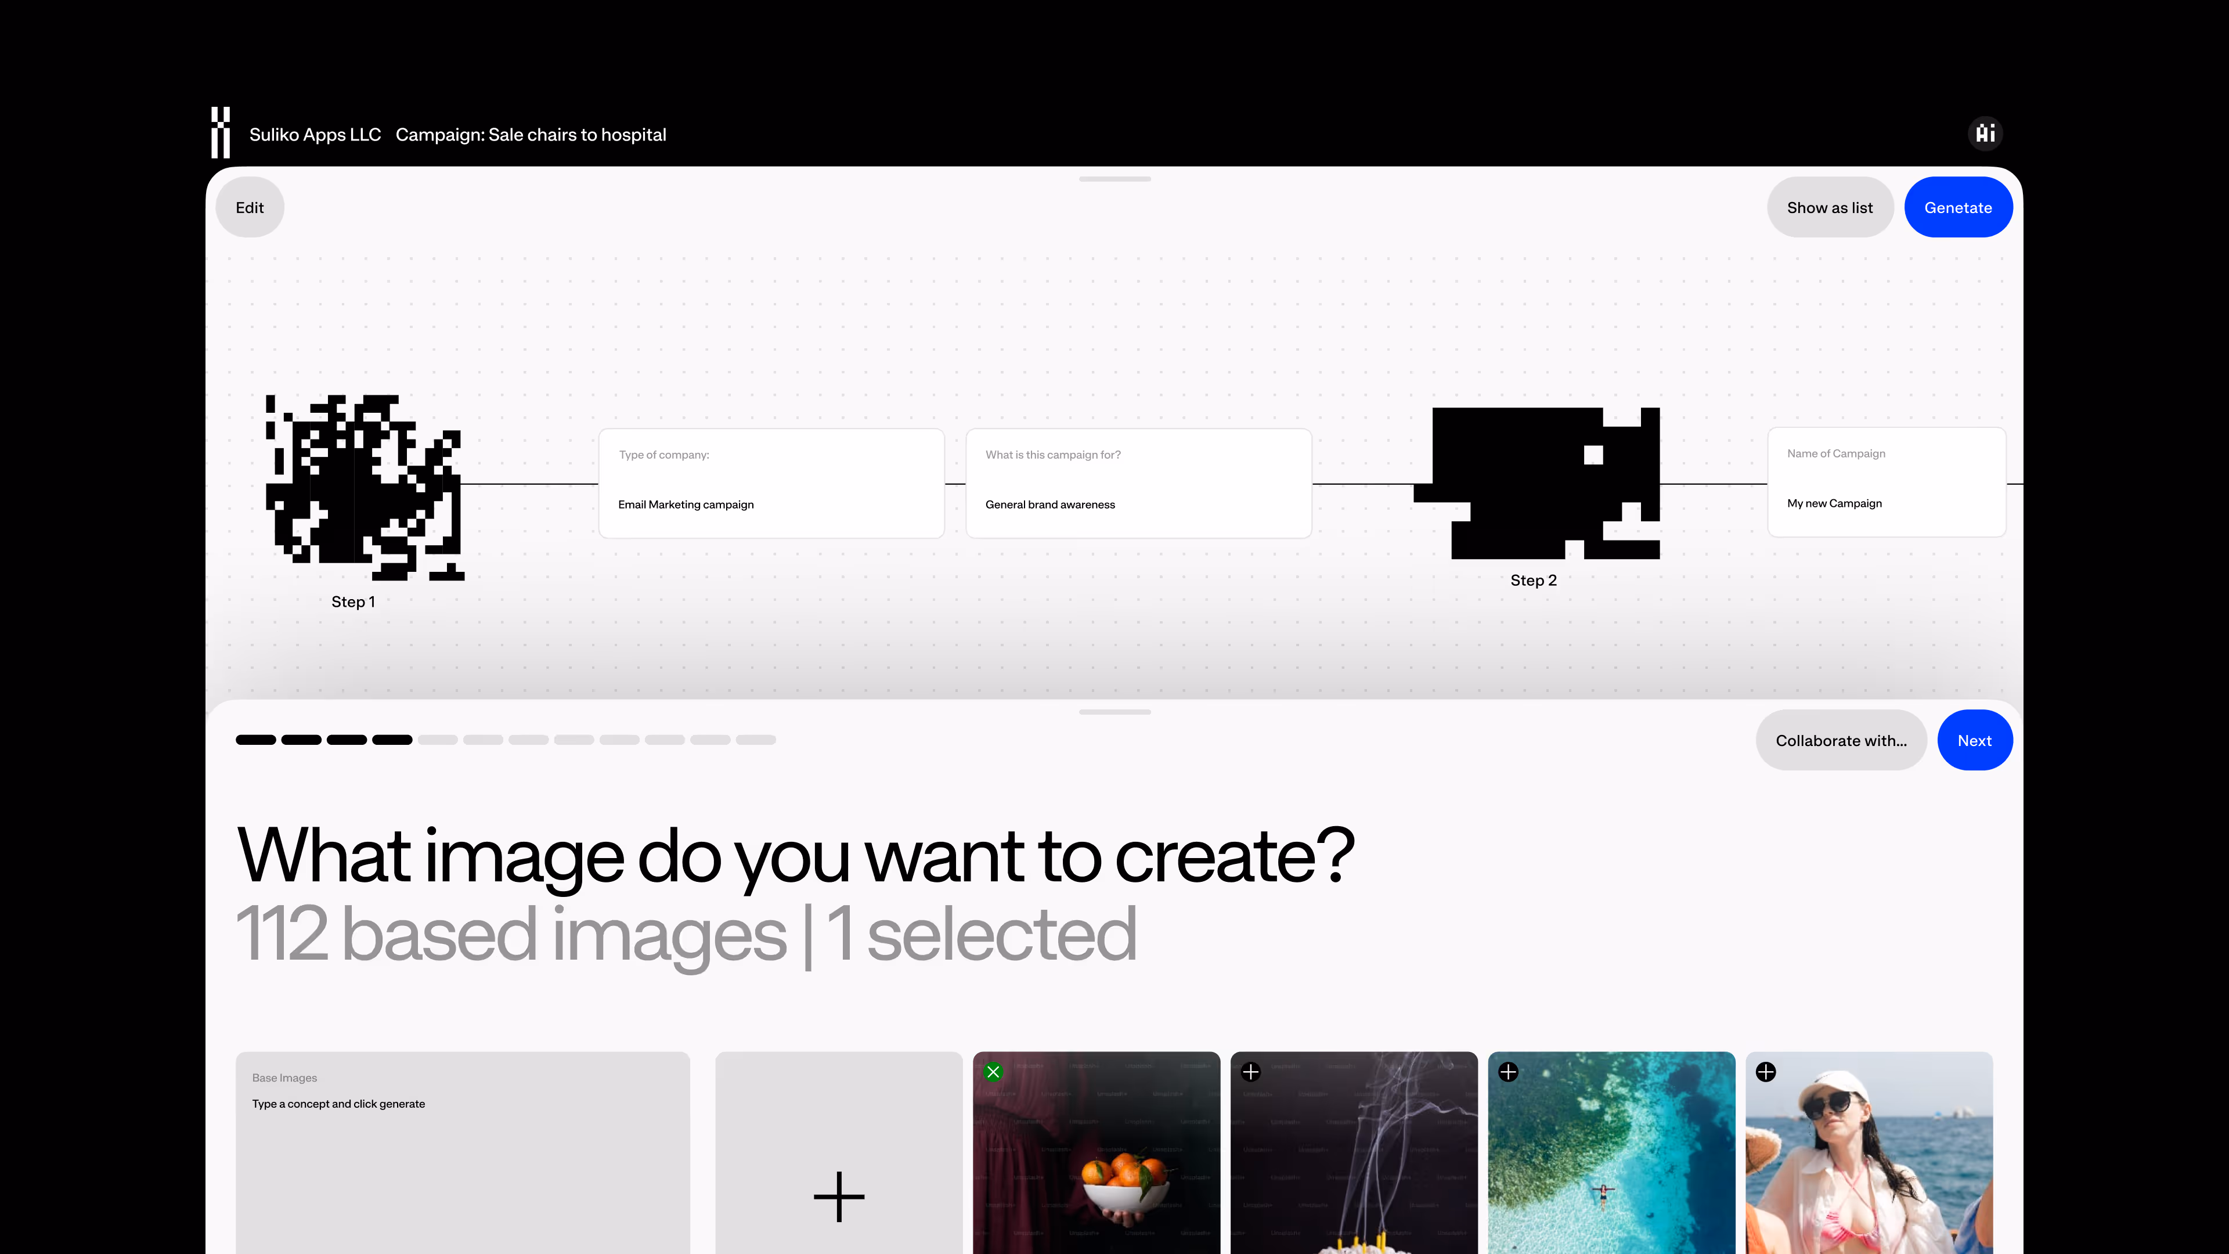Click the fifth progress step segment
This screenshot has width=2229, height=1254.
point(438,740)
